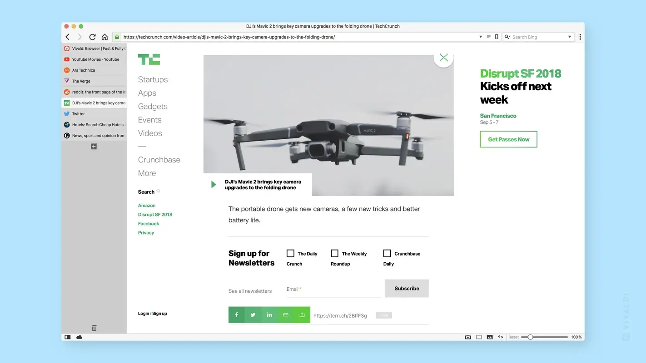This screenshot has height=363, width=646.
Task: Open the reader view icon
Action: 488,37
